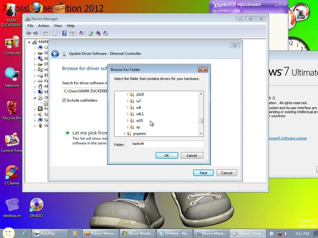The width and height of the screenshot is (318, 238).
Task: Open the CCleaner desktop icon
Action: click(x=12, y=175)
